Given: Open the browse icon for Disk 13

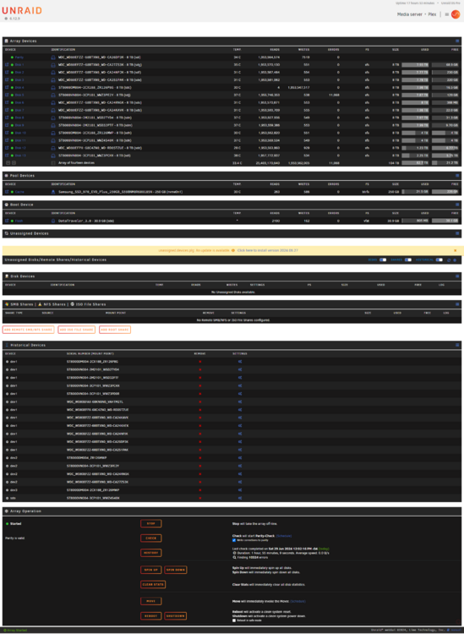Looking at the screenshot, I should [x=7, y=156].
